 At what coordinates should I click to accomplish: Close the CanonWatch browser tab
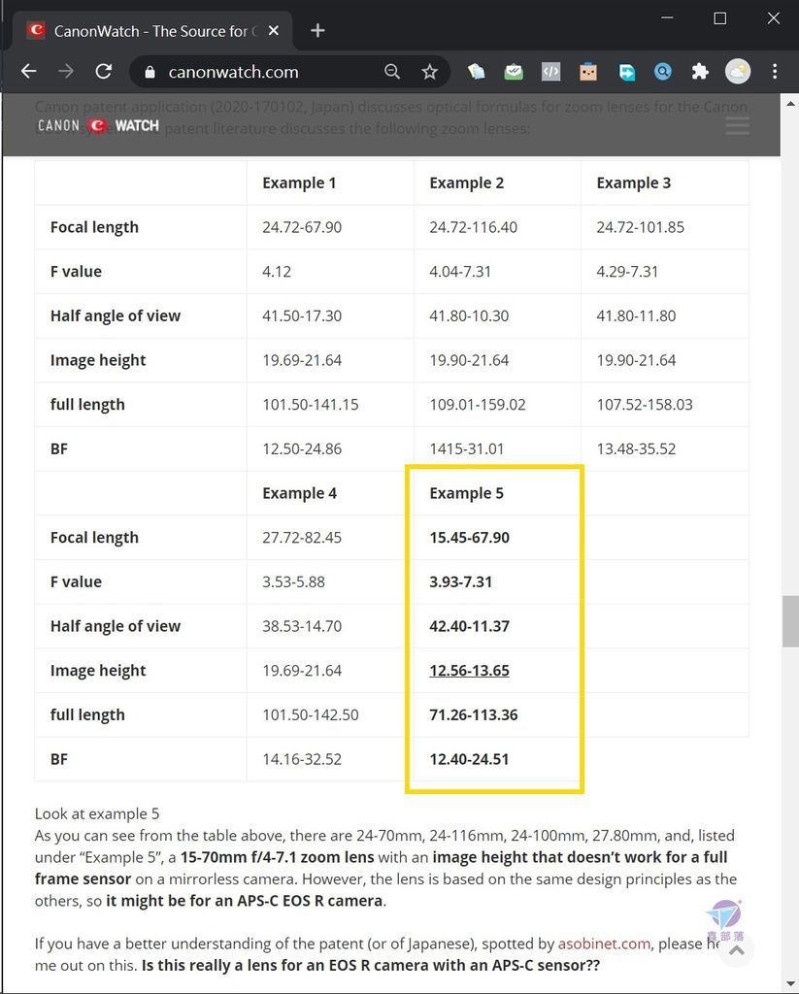(x=274, y=30)
